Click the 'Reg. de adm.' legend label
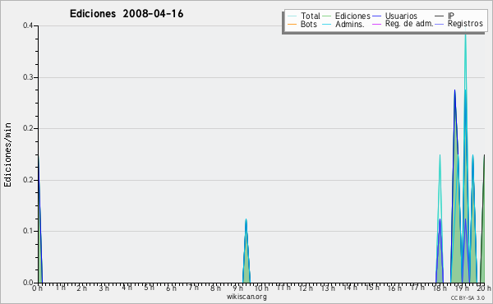The width and height of the screenshot is (493, 304). coord(409,24)
